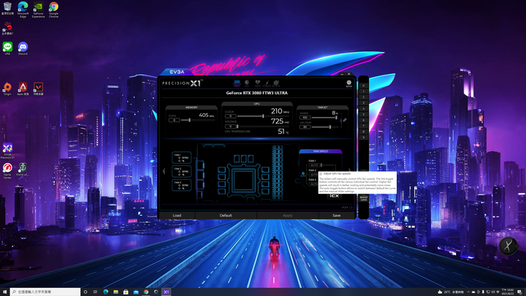Open the Discord desktop shortcut
Image resolution: width=526 pixels, height=296 pixels.
(23, 48)
